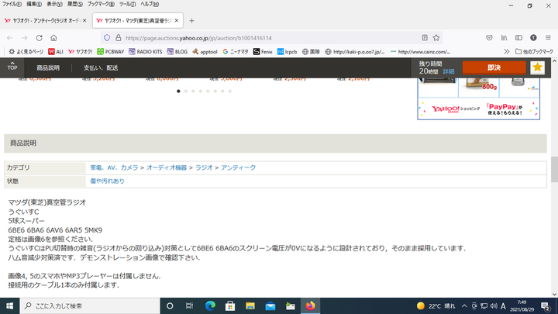Jump to the 支払い、配送 section

coord(101,67)
